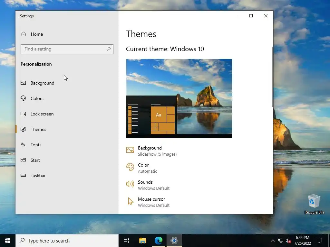Maximize the Settings window
Viewport: 330px width, 247px height.
pyautogui.click(x=251, y=16)
